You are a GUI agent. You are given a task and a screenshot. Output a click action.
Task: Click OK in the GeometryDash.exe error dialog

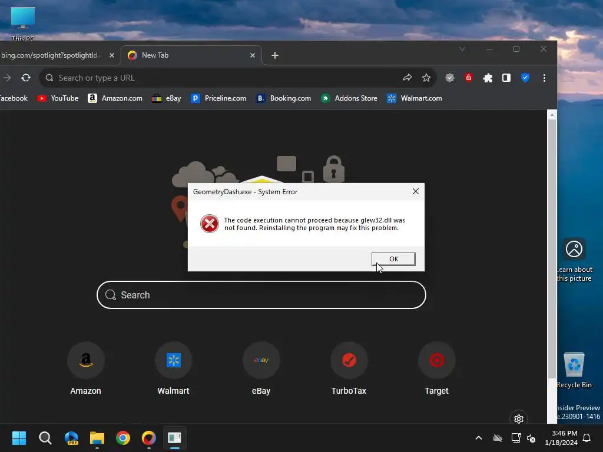393,259
